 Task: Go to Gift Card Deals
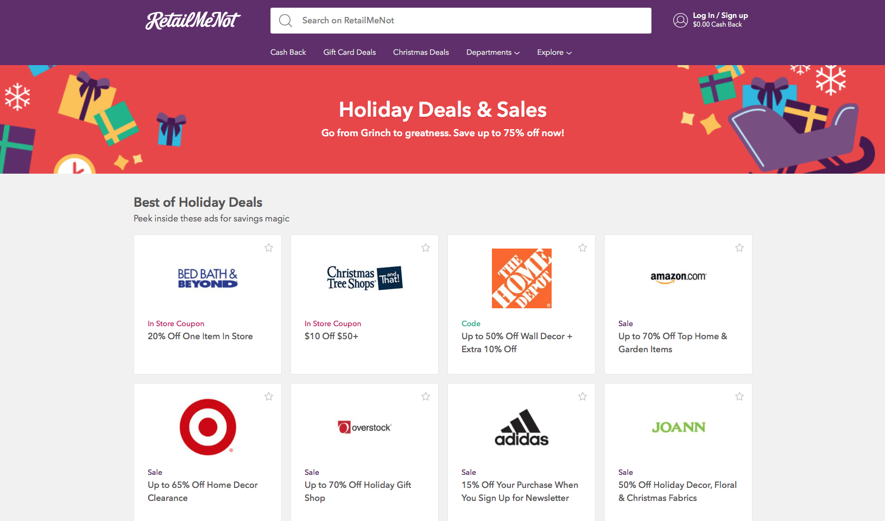(350, 53)
